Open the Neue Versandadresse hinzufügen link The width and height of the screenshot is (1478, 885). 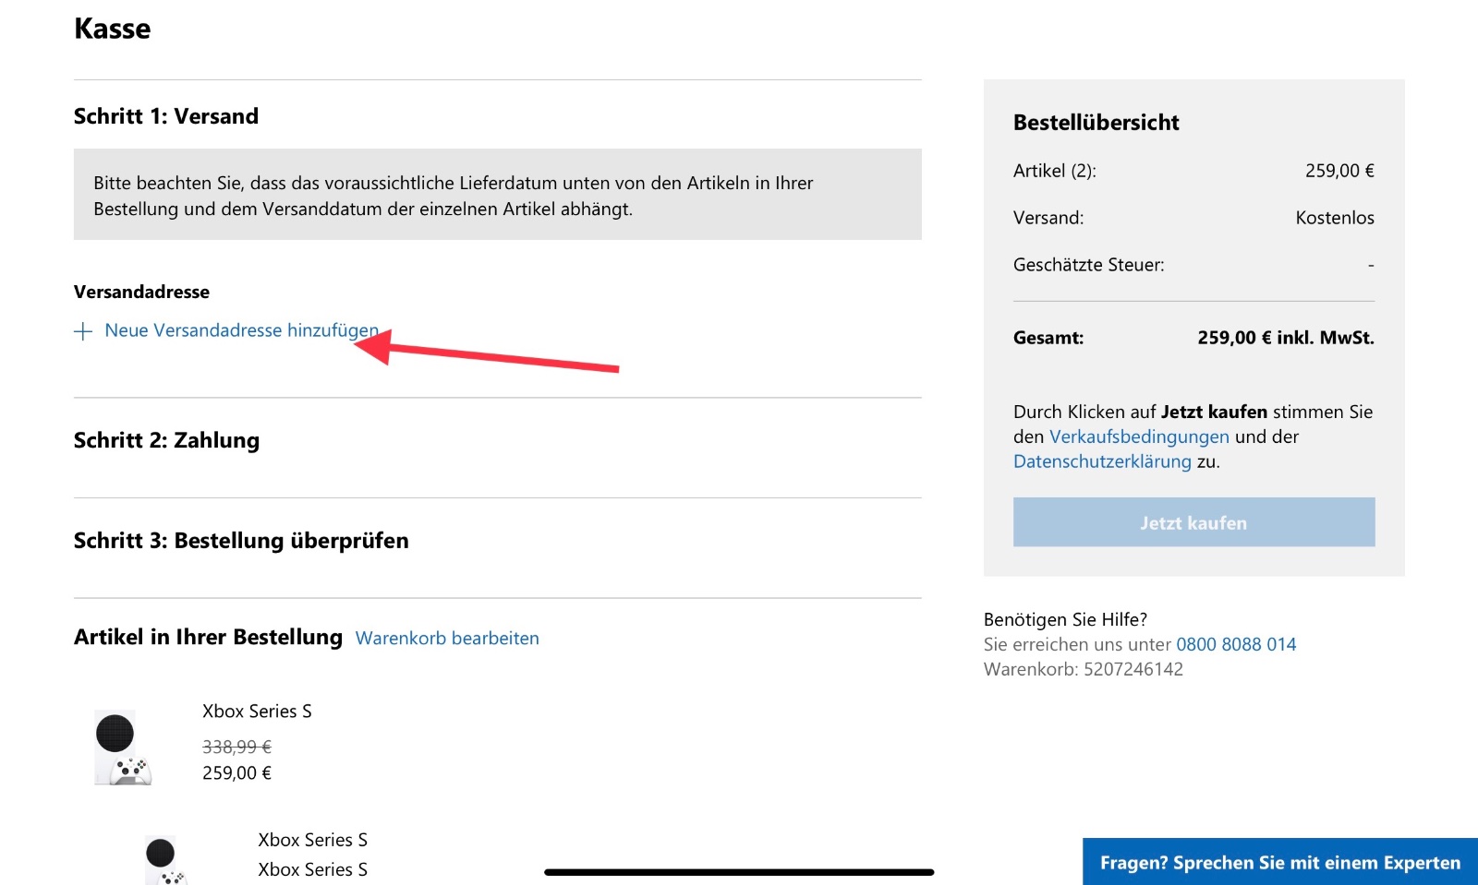click(x=241, y=330)
